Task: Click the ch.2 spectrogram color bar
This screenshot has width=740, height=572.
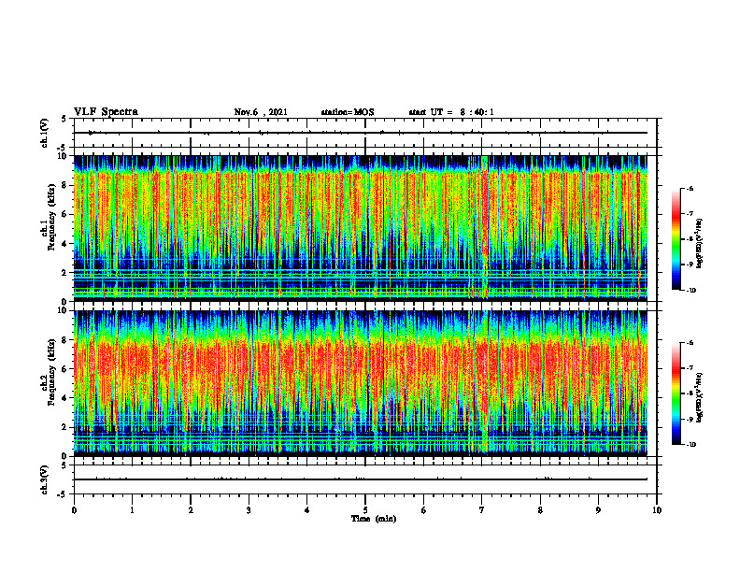Action: pyautogui.click(x=676, y=393)
